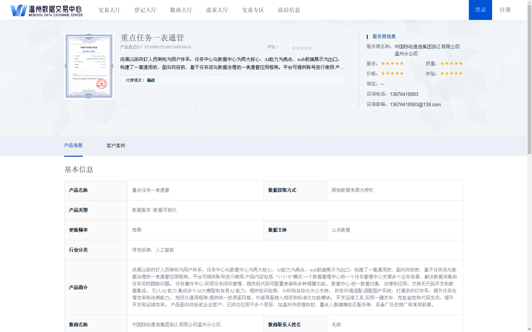
Task: Open the 数商大厅 menu
Action: click(x=181, y=10)
